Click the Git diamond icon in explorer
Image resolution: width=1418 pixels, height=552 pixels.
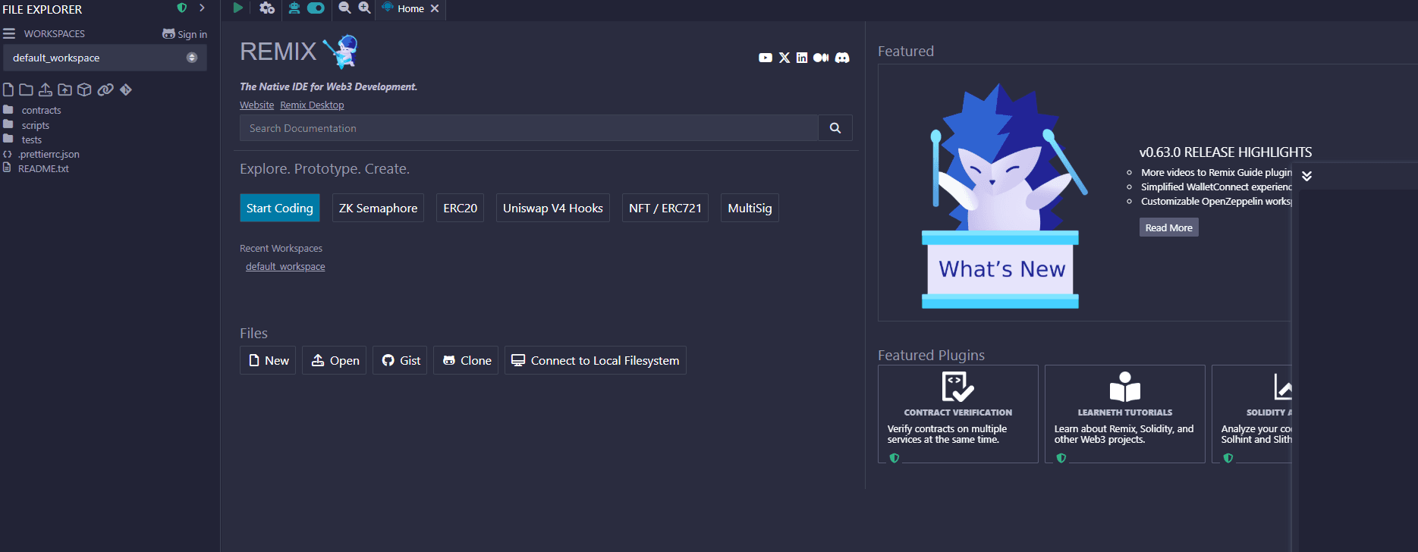pyautogui.click(x=126, y=89)
